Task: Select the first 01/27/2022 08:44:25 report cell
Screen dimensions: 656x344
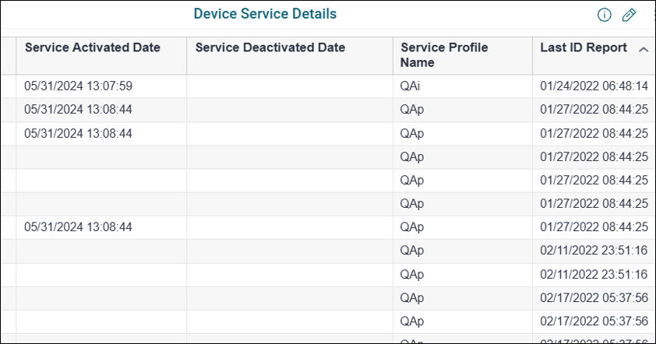Action: pos(594,110)
